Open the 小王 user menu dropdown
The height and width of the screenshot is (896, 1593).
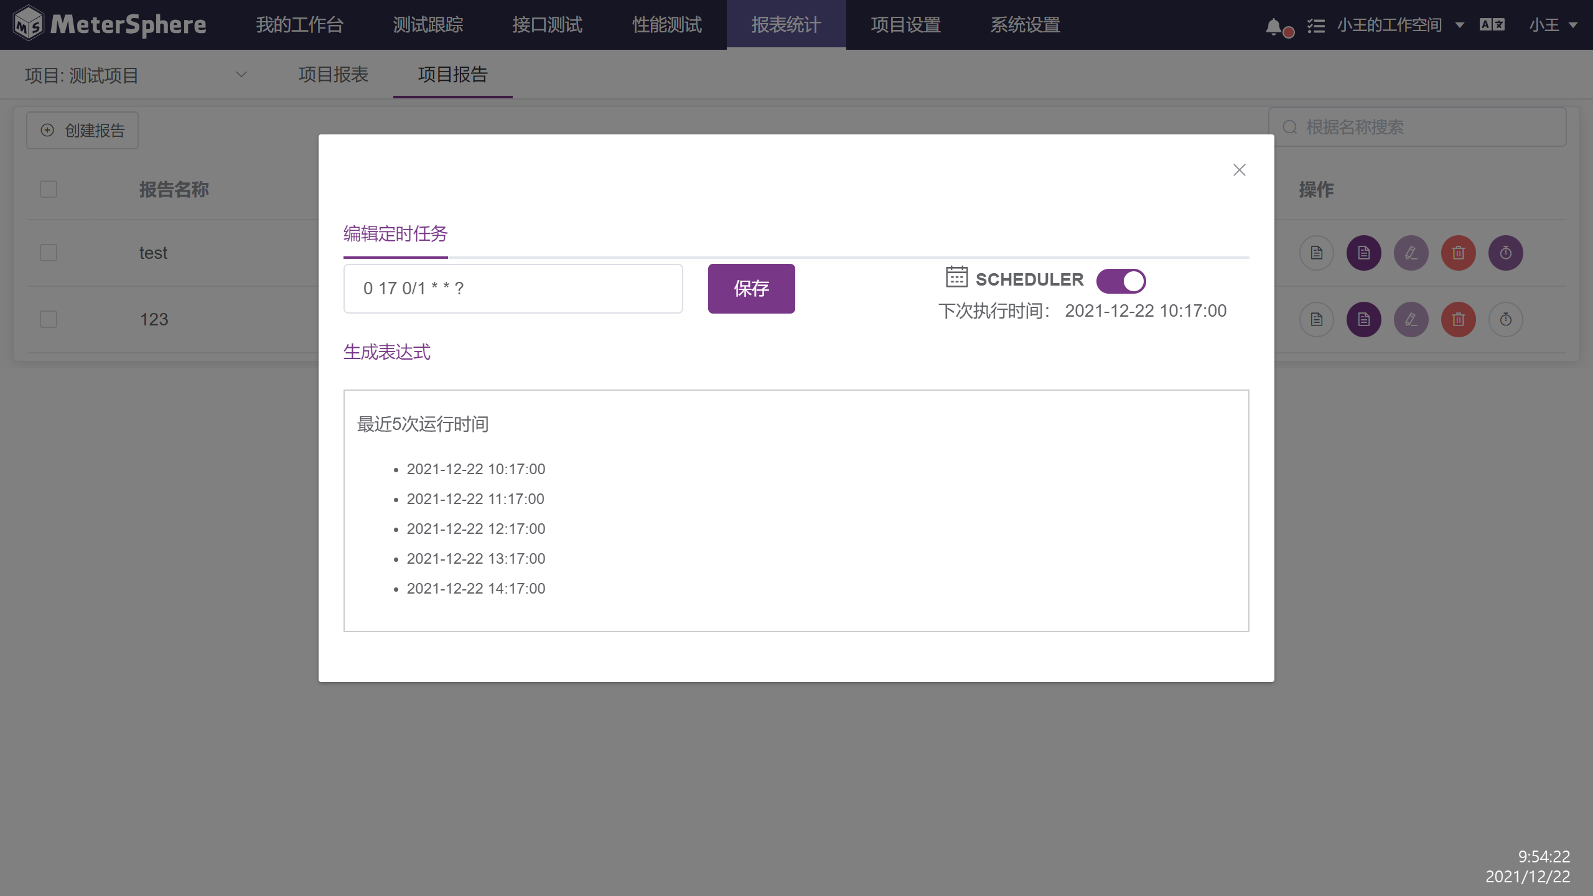click(1553, 26)
